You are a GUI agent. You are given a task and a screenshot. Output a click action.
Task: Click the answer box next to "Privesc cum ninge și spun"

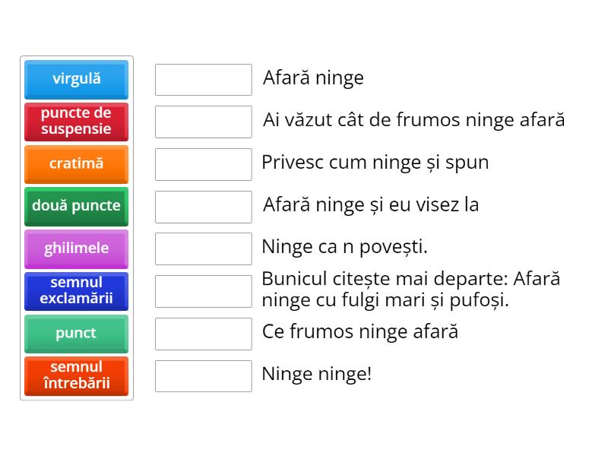tap(203, 163)
